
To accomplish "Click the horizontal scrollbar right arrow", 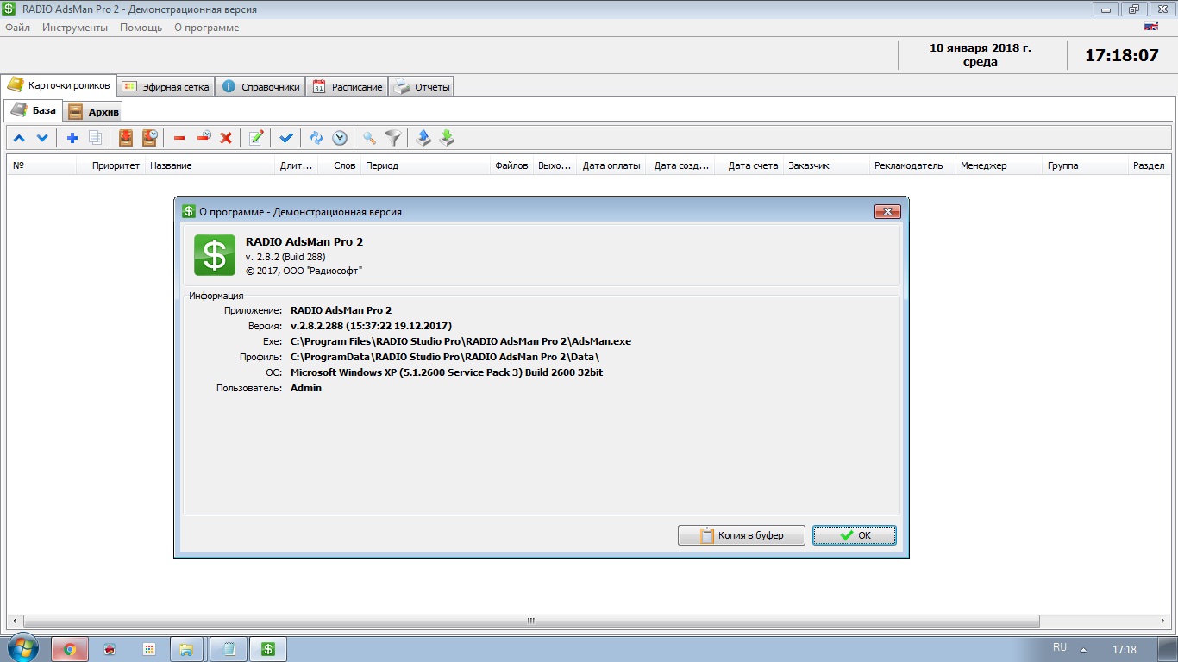I will click(x=1164, y=621).
